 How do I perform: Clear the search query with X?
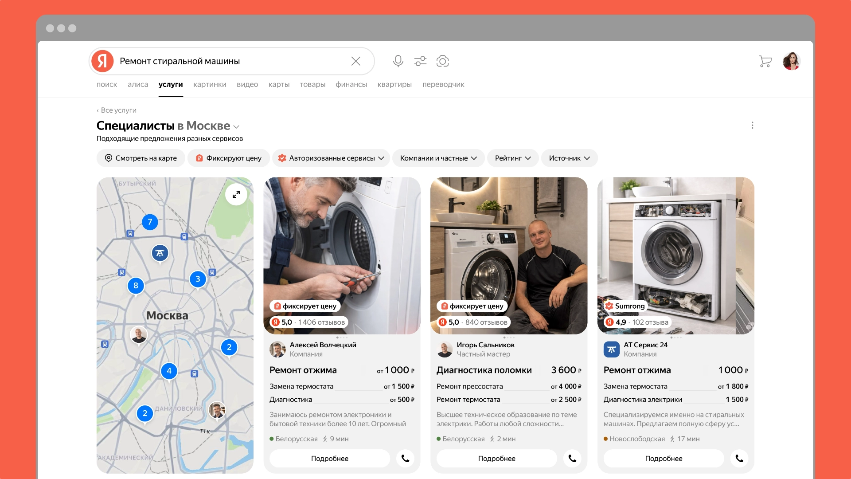click(356, 61)
